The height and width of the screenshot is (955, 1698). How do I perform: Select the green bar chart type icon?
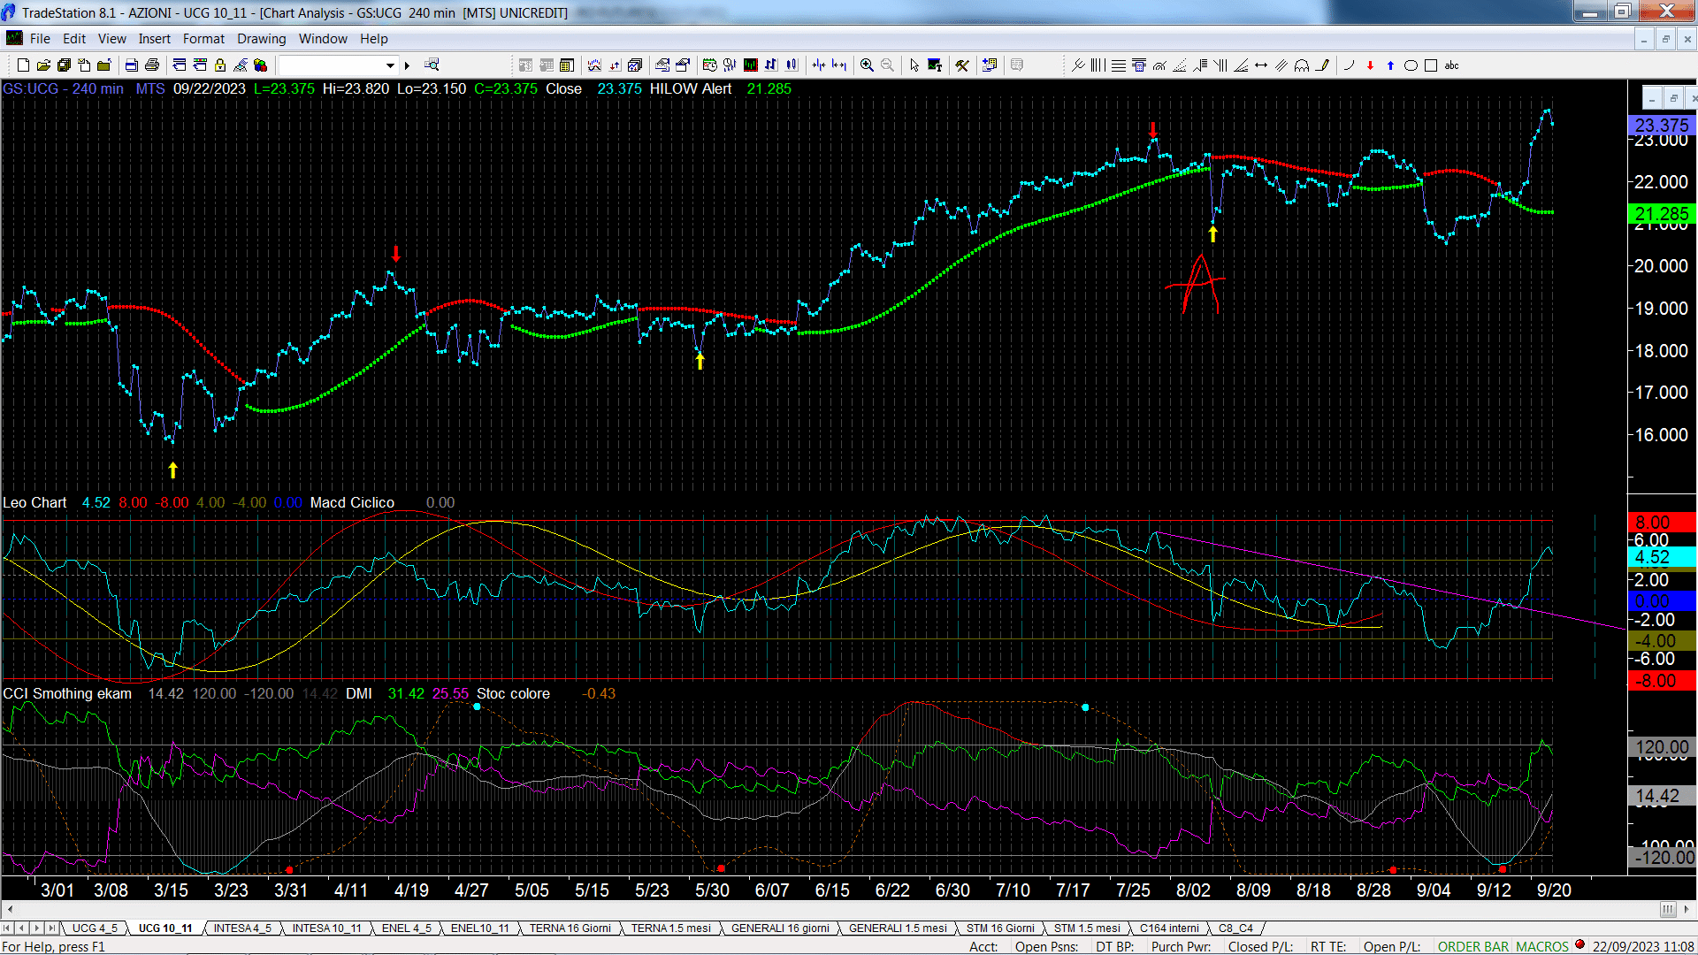coord(751,65)
